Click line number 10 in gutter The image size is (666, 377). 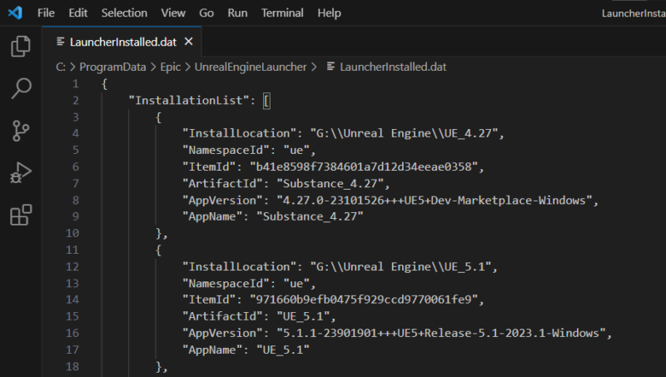coord(72,234)
